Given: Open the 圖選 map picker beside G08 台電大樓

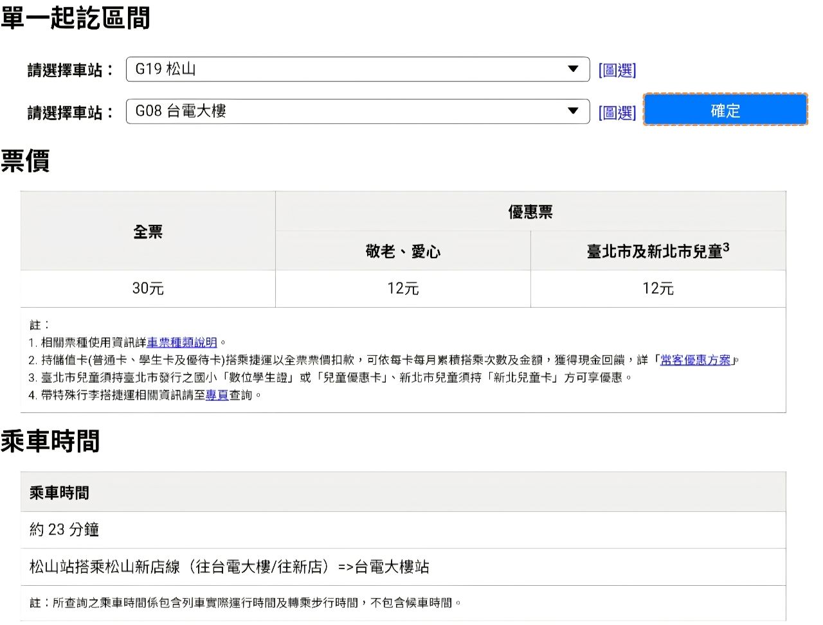Looking at the screenshot, I should pyautogui.click(x=617, y=112).
